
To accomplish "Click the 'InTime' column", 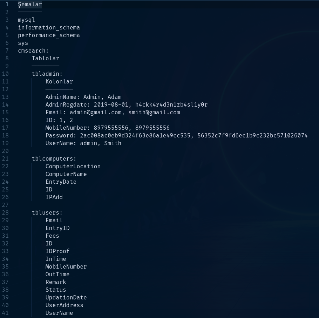I will click(56, 259).
